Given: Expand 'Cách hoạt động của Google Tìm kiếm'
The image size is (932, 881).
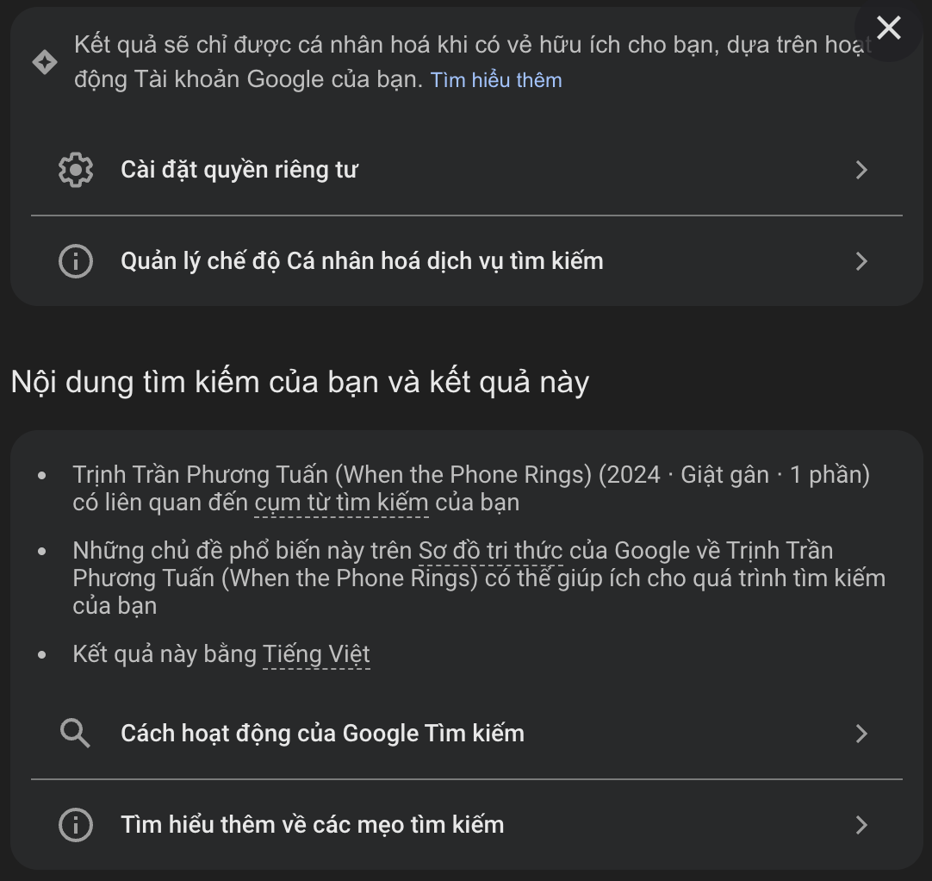Looking at the screenshot, I should click(861, 733).
